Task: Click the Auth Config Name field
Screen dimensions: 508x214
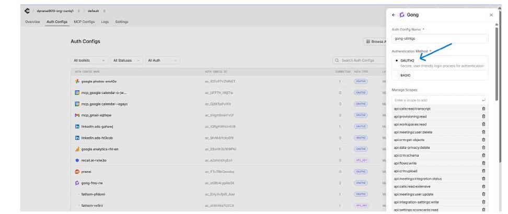Action: click(440, 39)
